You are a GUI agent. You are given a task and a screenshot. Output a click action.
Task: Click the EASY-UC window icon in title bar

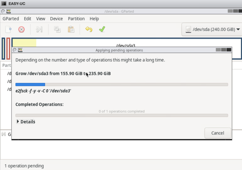click(x=3, y=3)
